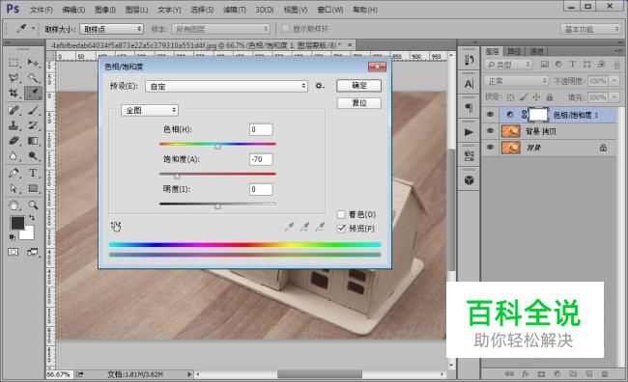The height and width of the screenshot is (382, 628).
Task: Open the 图层(L) menu
Action: 136,10
